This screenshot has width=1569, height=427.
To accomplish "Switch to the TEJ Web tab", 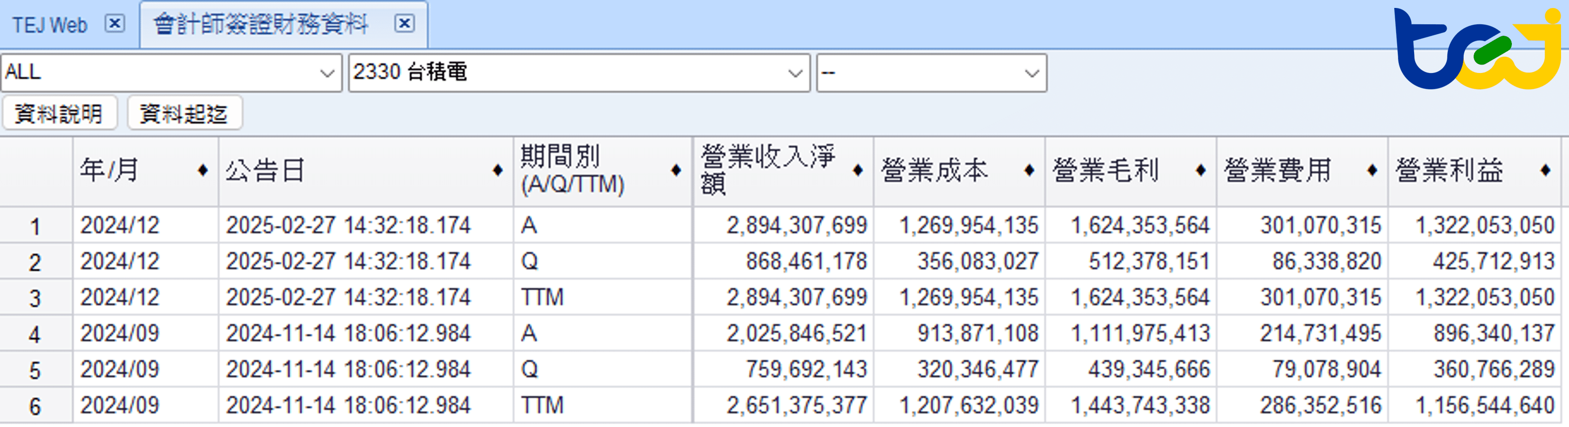I will [x=50, y=25].
